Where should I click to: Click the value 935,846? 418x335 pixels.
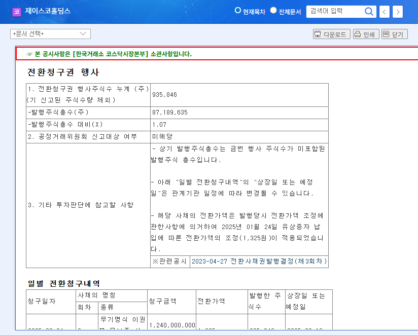164,95
